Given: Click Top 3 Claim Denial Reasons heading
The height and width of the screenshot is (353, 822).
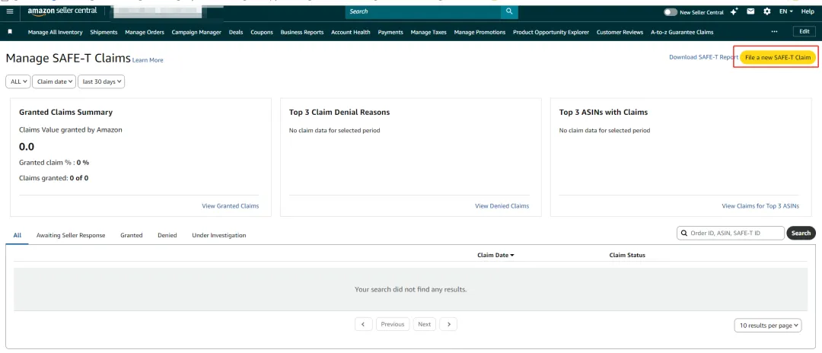Looking at the screenshot, I should tap(339, 112).
